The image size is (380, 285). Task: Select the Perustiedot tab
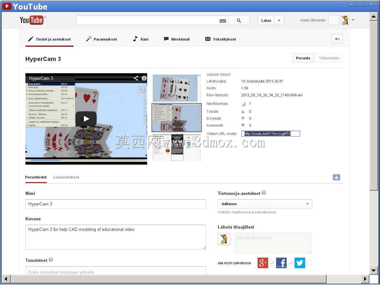(x=36, y=177)
